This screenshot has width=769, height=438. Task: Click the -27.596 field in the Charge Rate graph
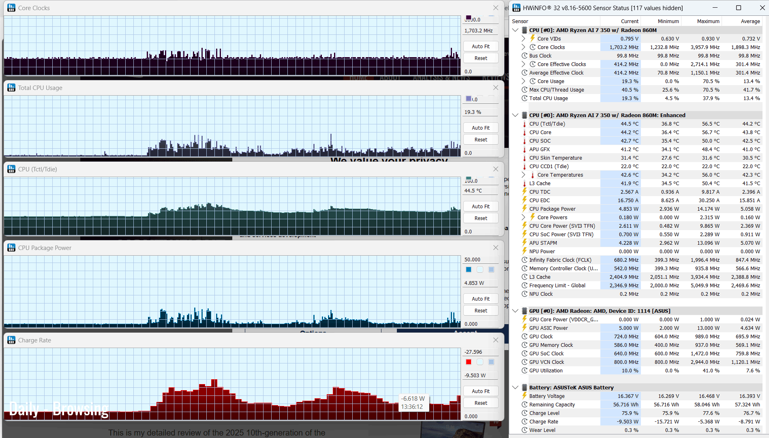pos(481,352)
